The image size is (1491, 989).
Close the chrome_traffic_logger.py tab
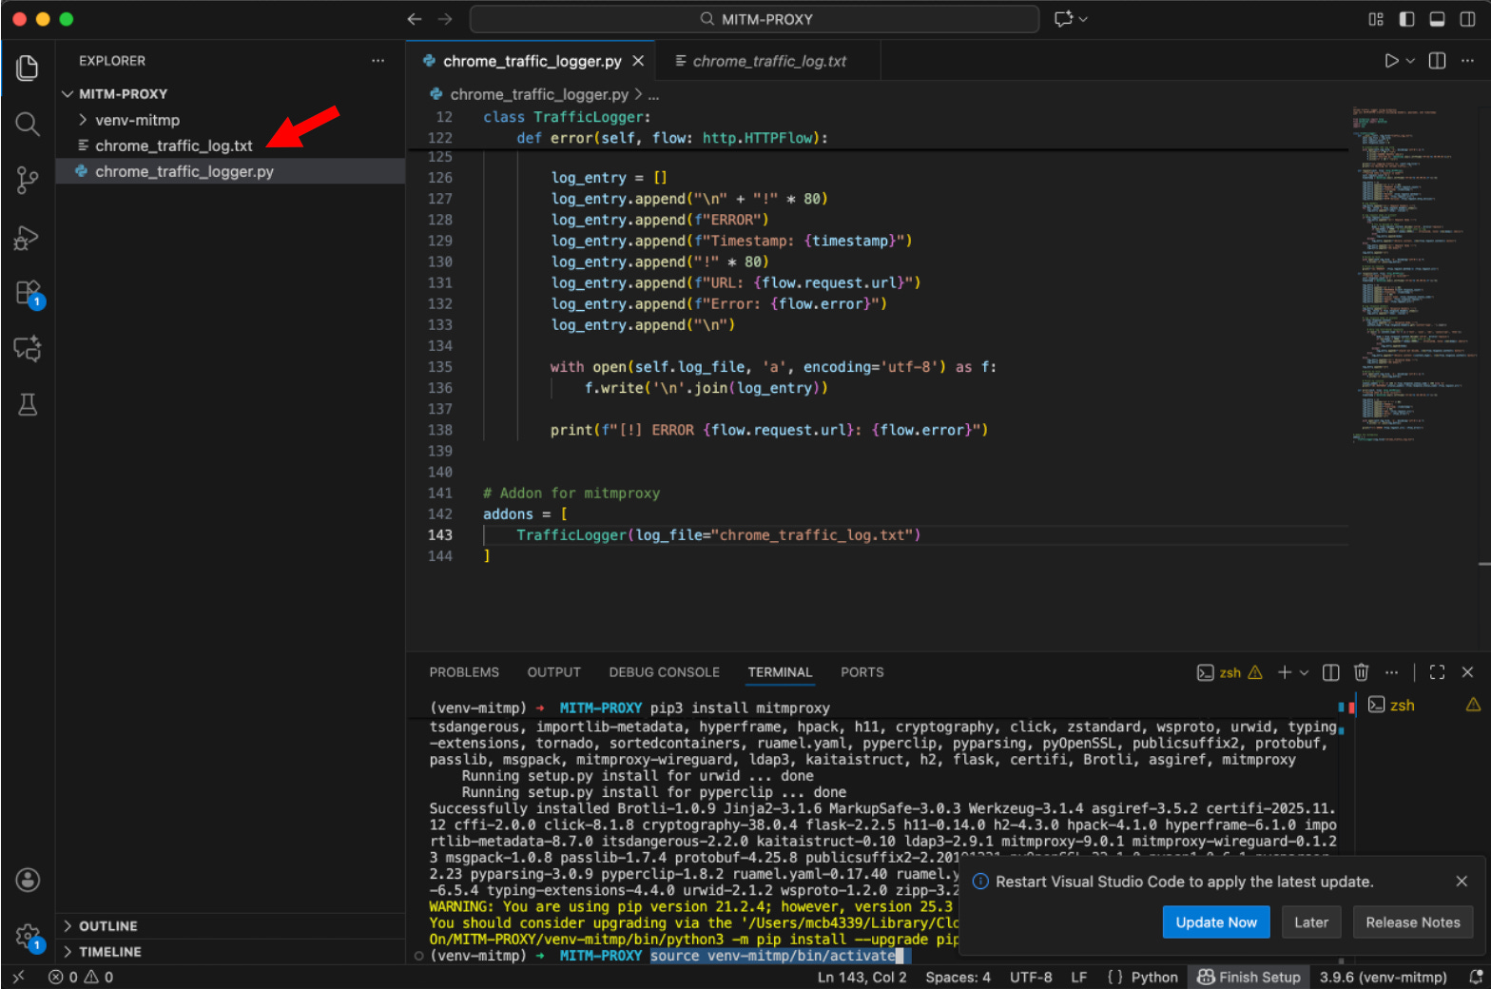click(x=638, y=61)
